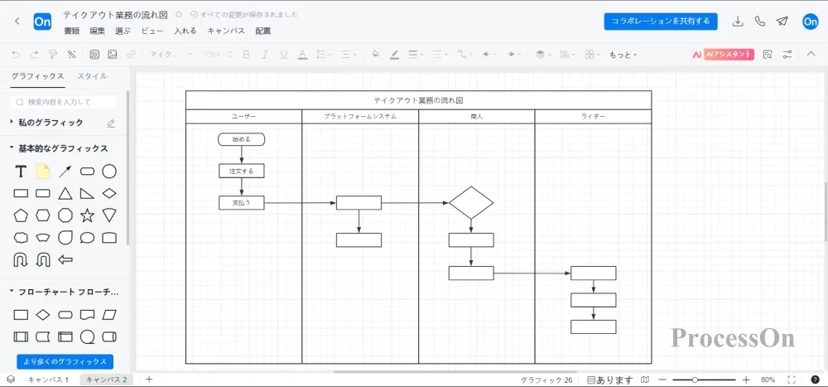Toggle italic text formatting
Viewport: 828px width, 387px height.
(x=265, y=55)
